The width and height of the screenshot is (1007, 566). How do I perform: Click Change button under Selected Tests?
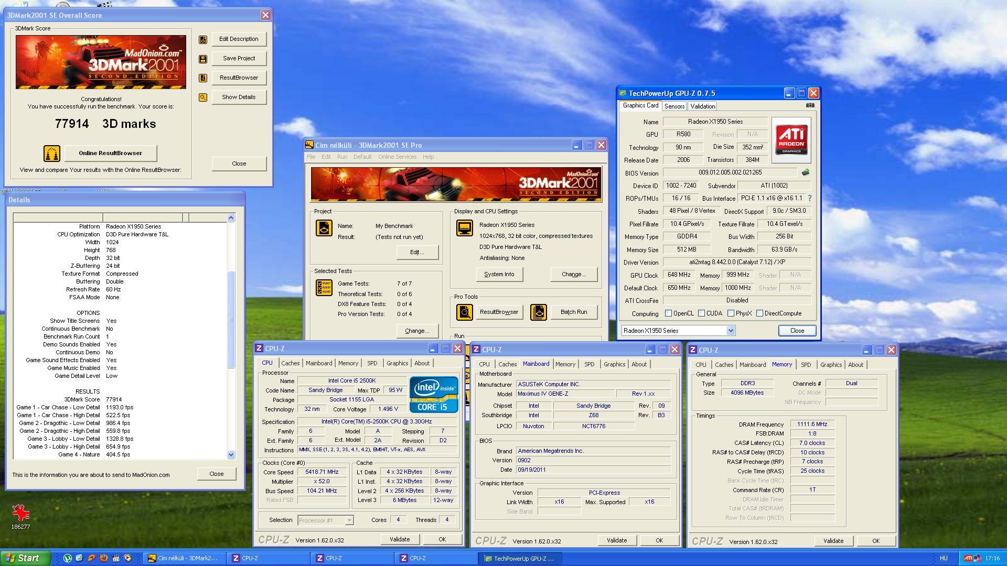(417, 331)
